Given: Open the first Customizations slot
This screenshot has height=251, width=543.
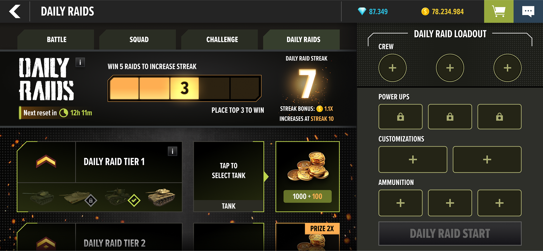Looking at the screenshot, I should (x=413, y=159).
